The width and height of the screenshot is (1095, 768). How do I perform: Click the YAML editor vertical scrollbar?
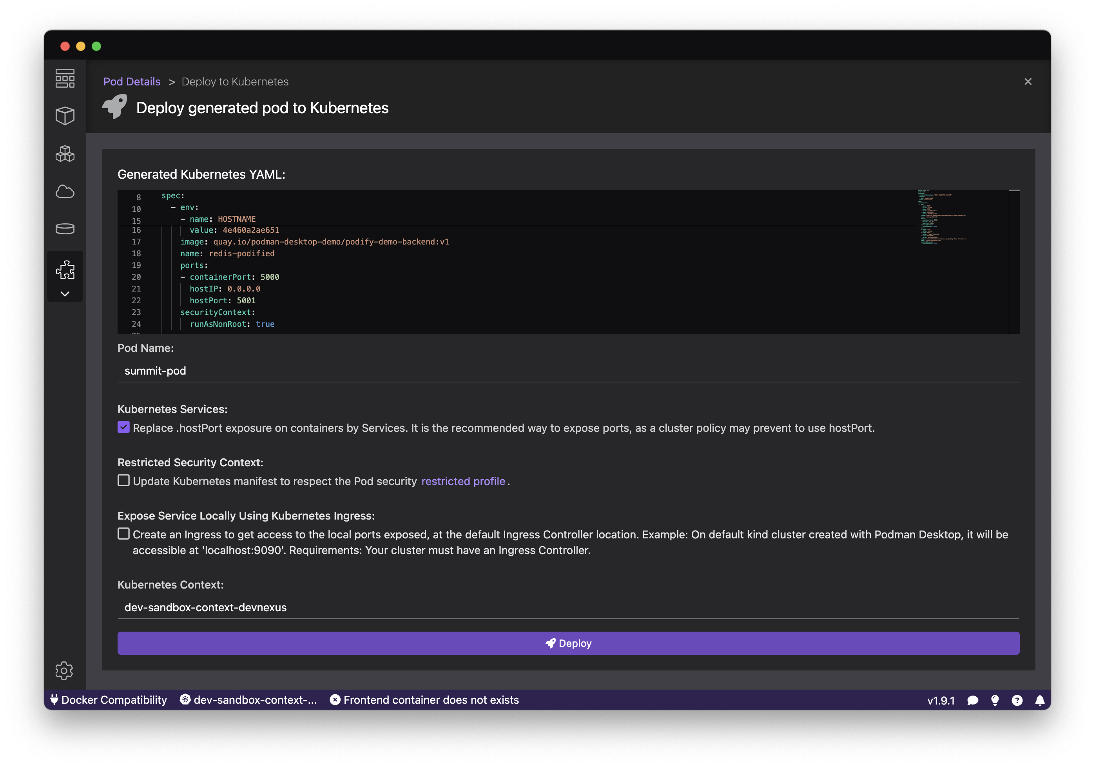tap(1014, 261)
